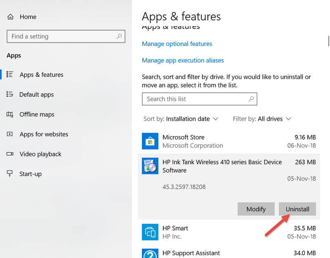Select the HP Support Assistant entry
The height and width of the screenshot is (258, 330).
tap(229, 253)
